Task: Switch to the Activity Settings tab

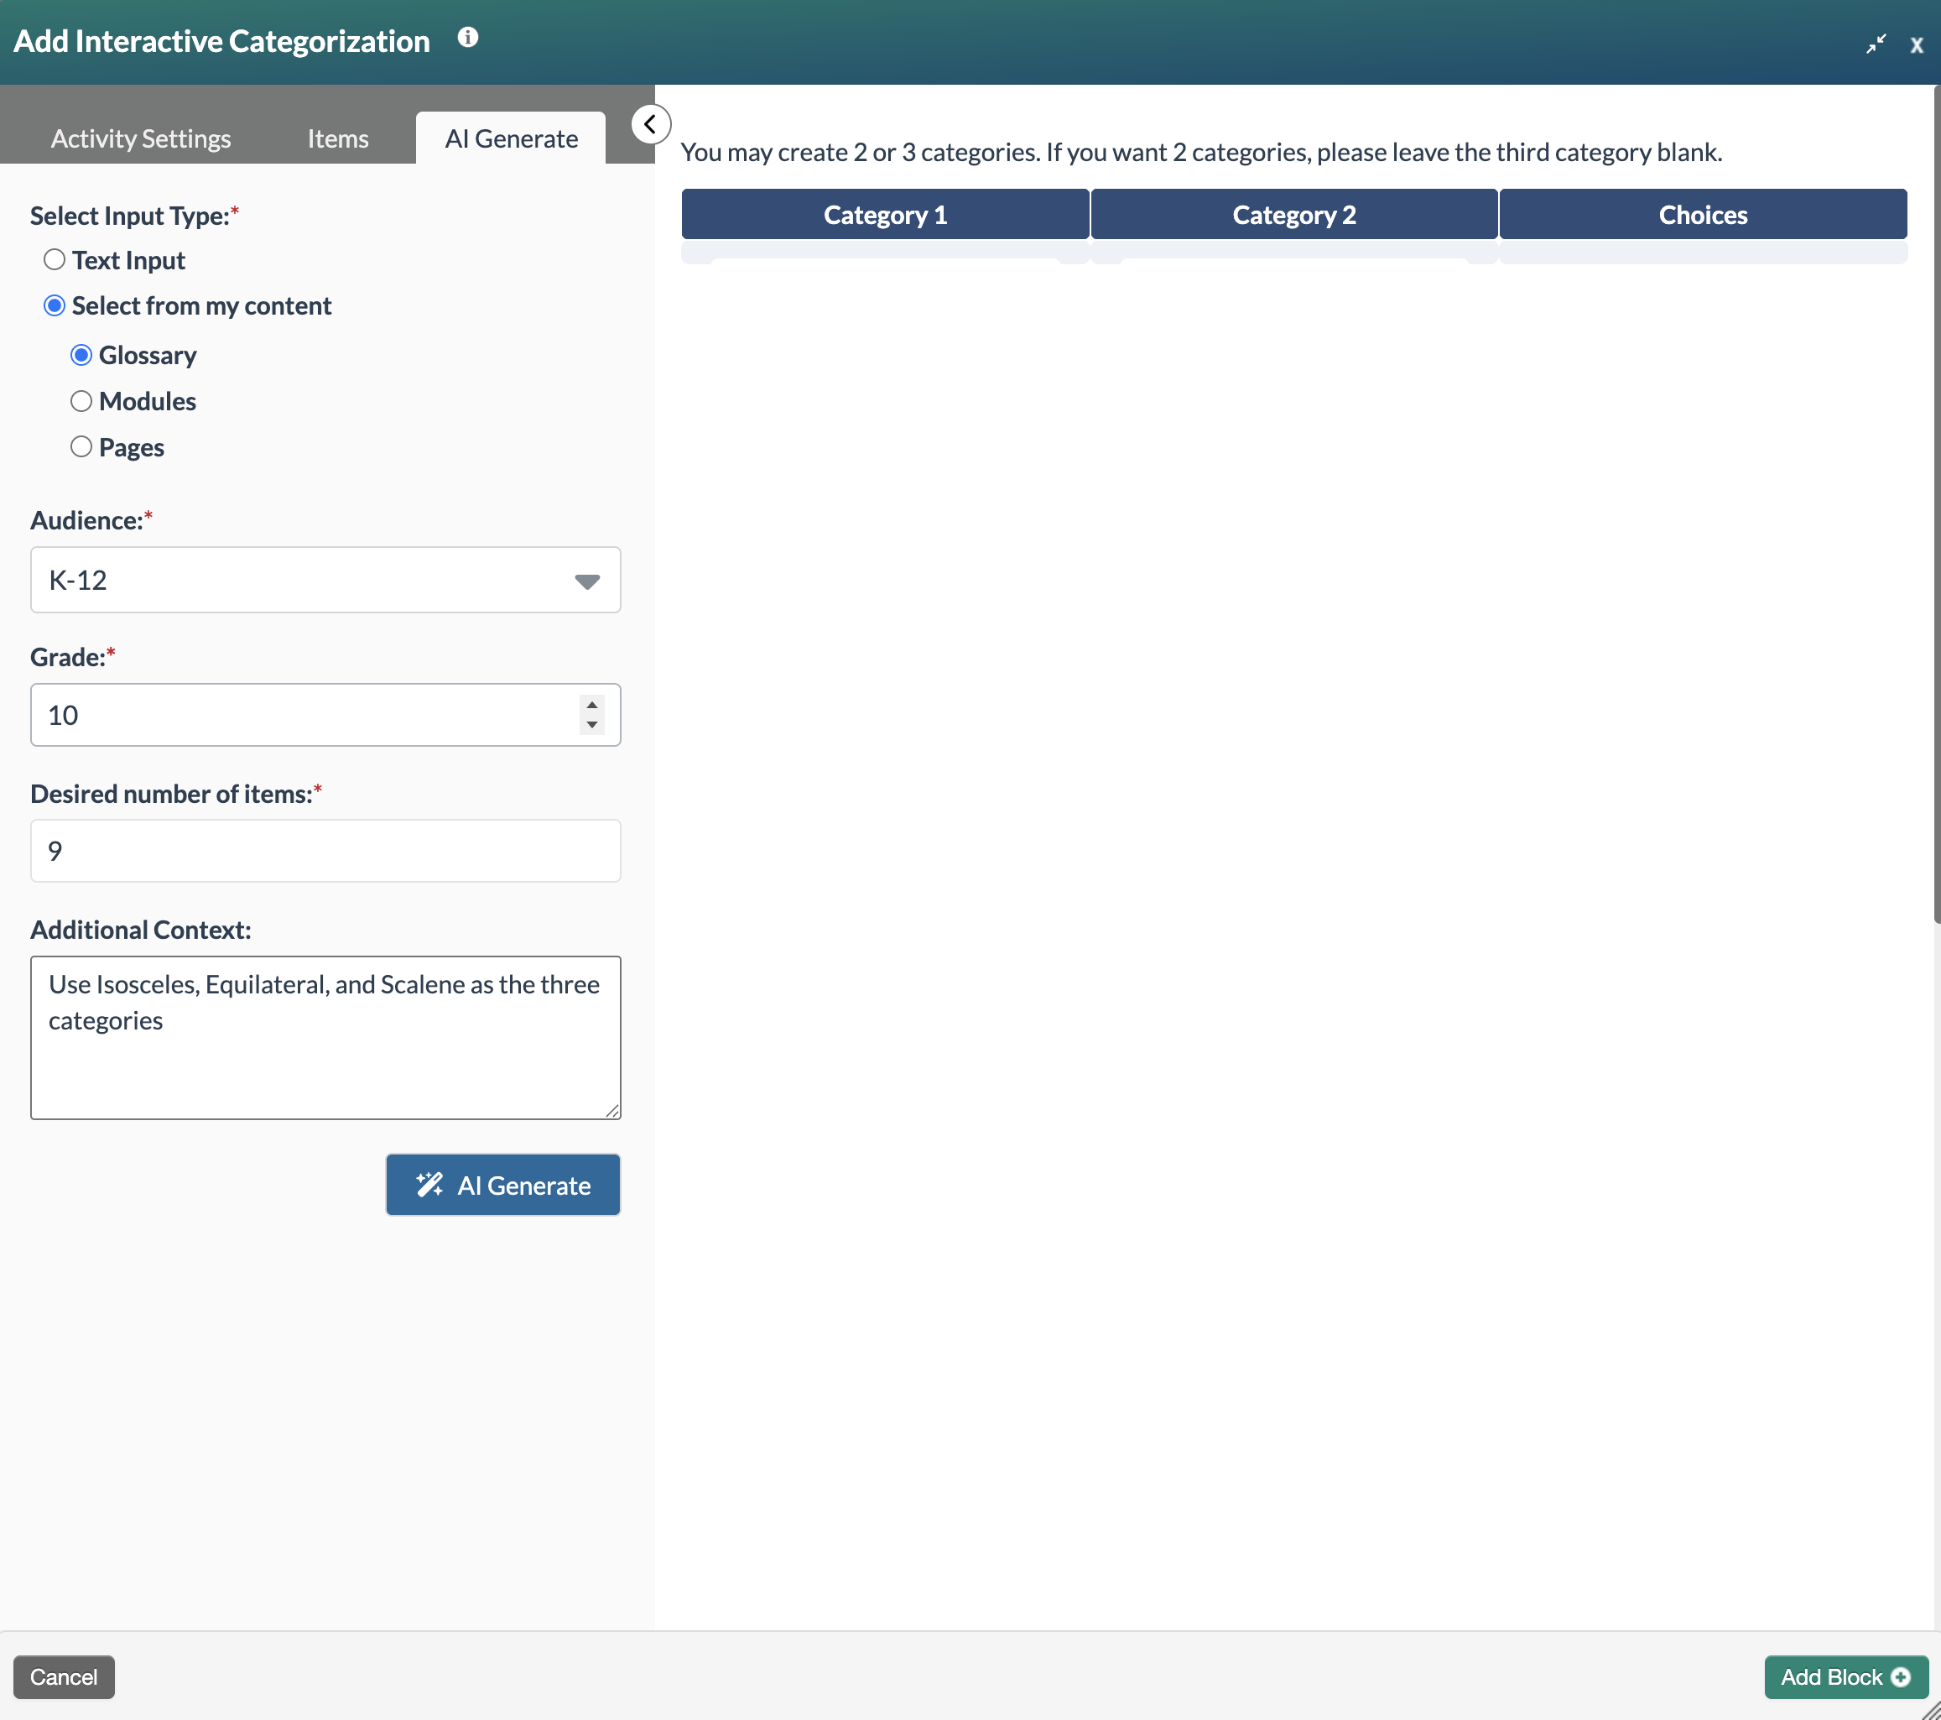Action: pyautogui.click(x=139, y=138)
